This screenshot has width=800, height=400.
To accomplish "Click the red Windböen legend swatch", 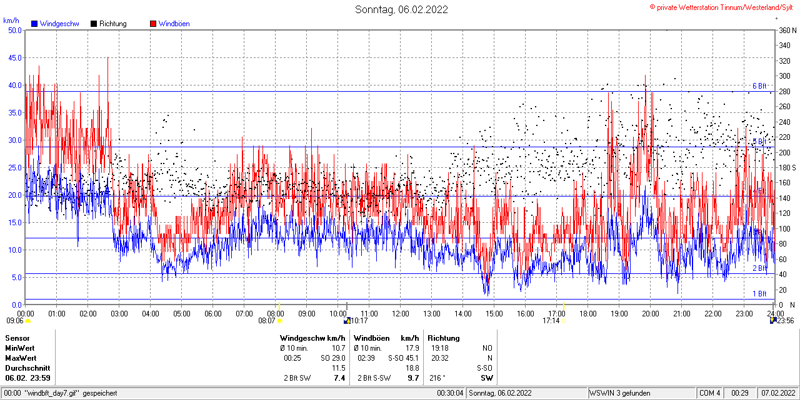I will pos(153,24).
